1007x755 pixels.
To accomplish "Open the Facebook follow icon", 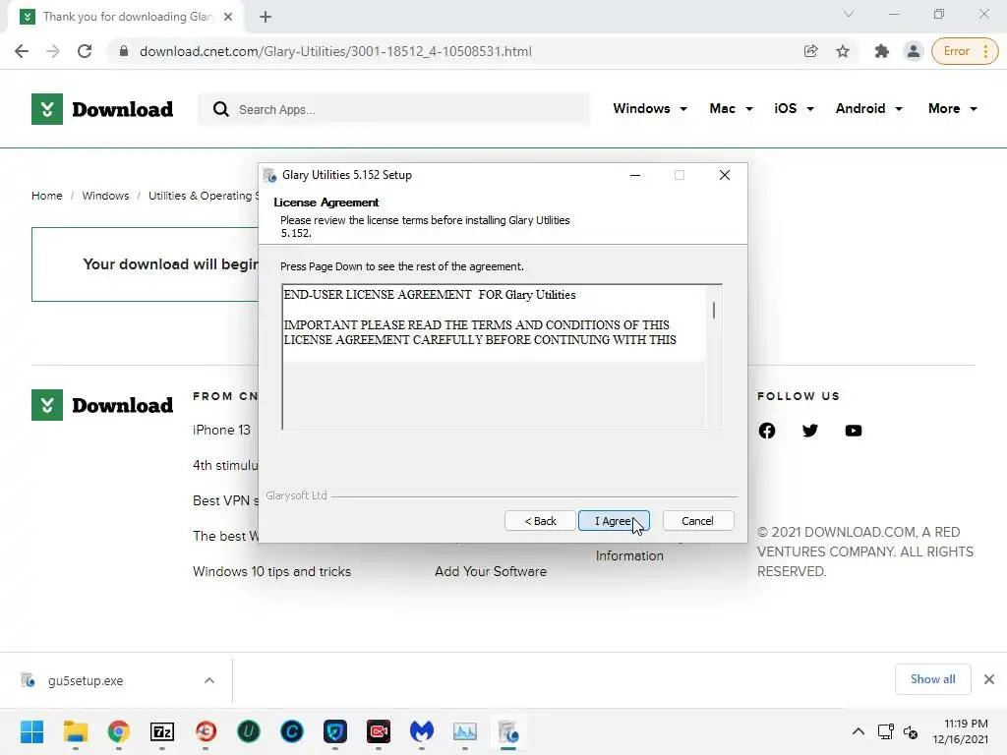I will (x=767, y=431).
